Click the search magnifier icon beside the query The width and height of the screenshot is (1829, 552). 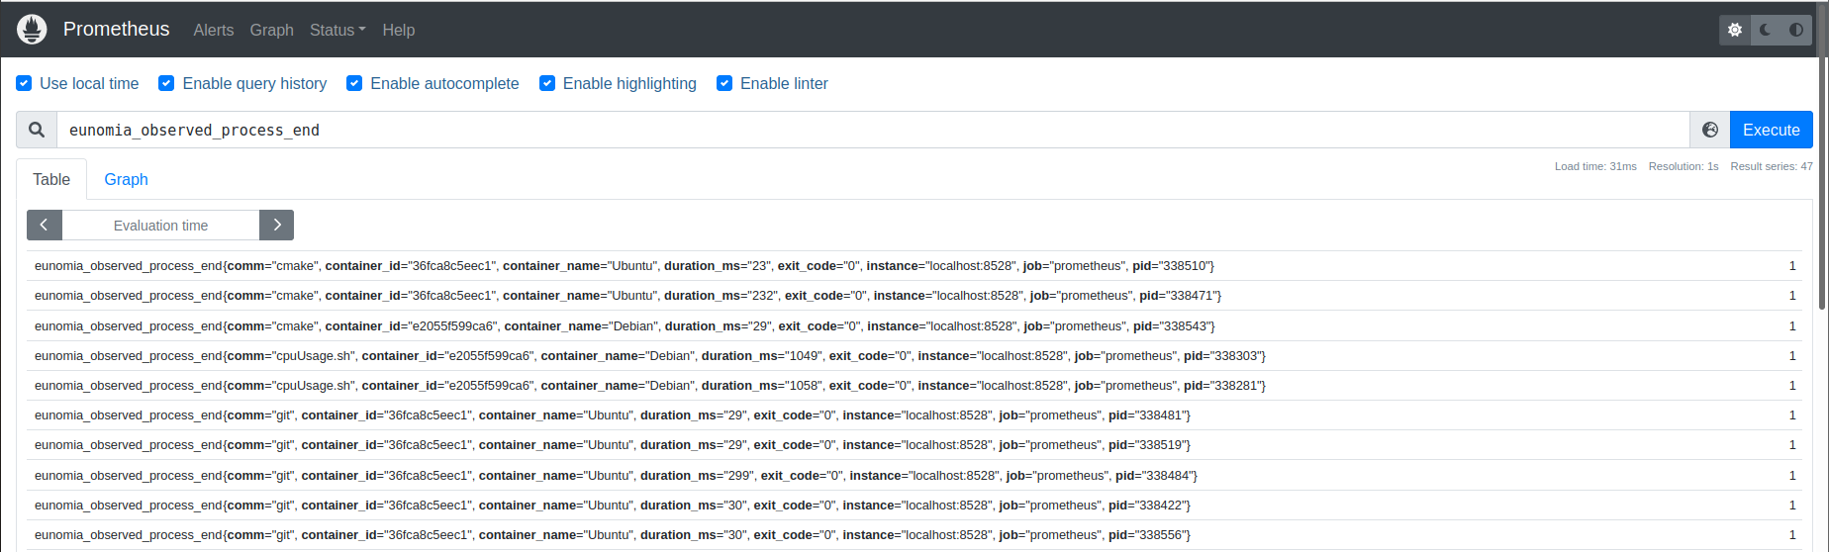tap(37, 130)
